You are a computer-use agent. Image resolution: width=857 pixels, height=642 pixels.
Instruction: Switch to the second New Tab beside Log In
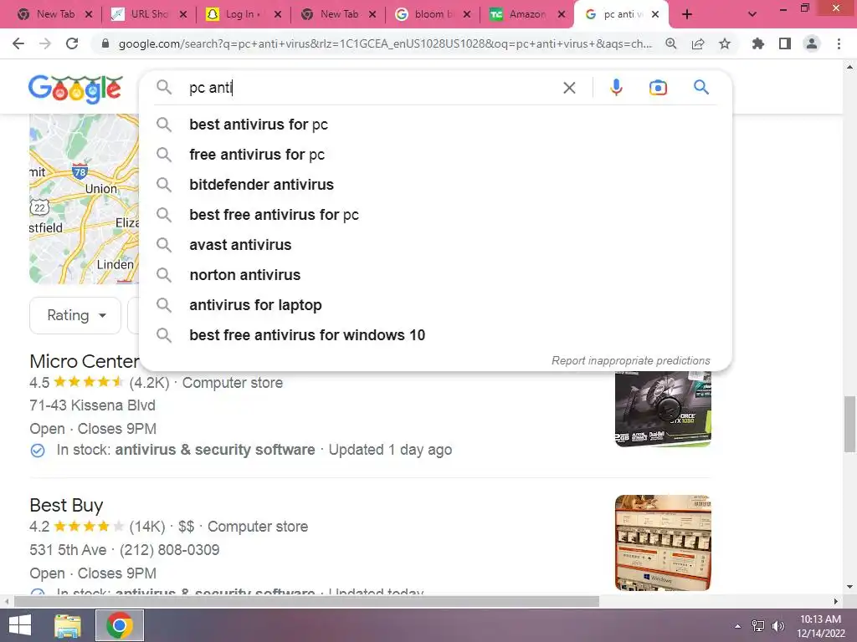pyautogui.click(x=337, y=15)
